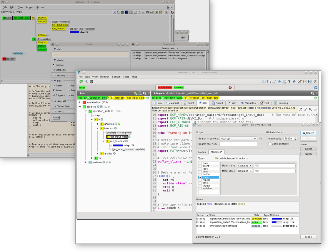Screen dimensions: 328x252
Task: Click the Close button in Query dialog
Action: tap(308, 237)
